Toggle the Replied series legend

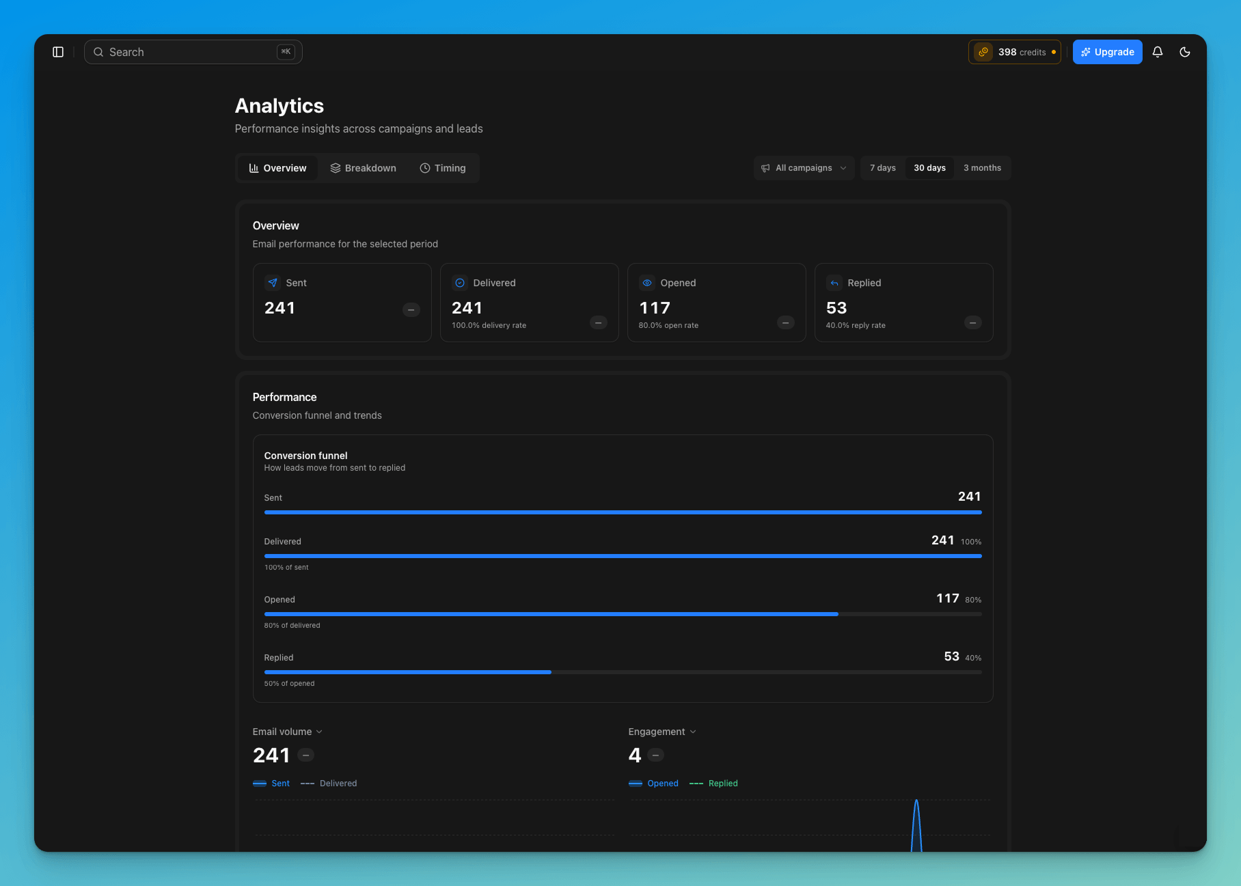(713, 784)
